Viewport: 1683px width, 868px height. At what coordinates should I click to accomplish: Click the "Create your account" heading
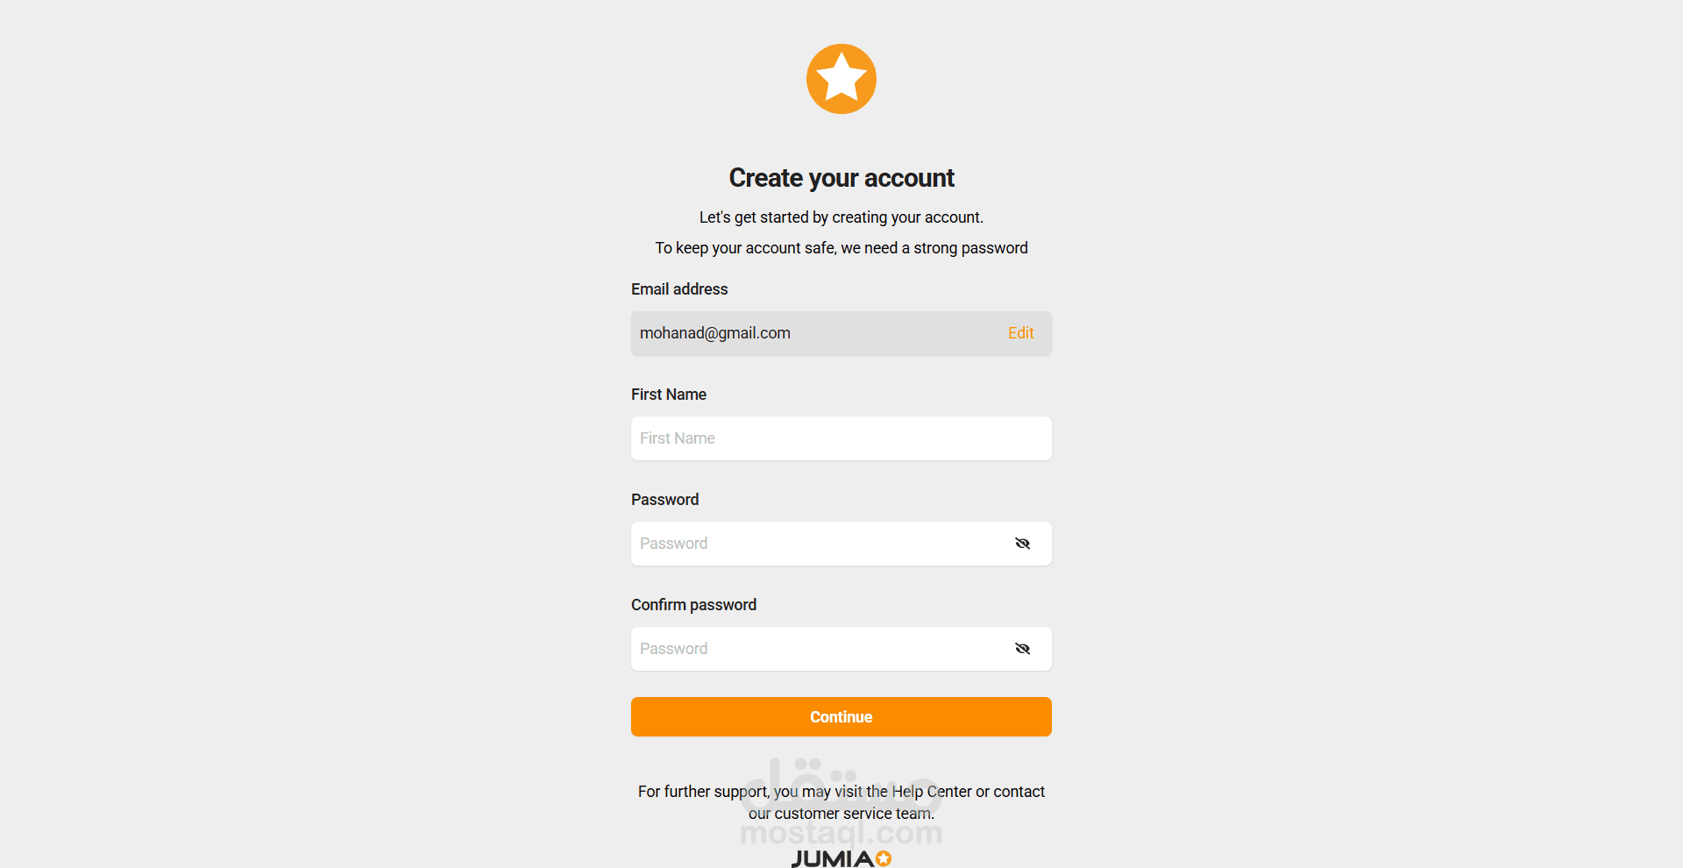coord(841,178)
